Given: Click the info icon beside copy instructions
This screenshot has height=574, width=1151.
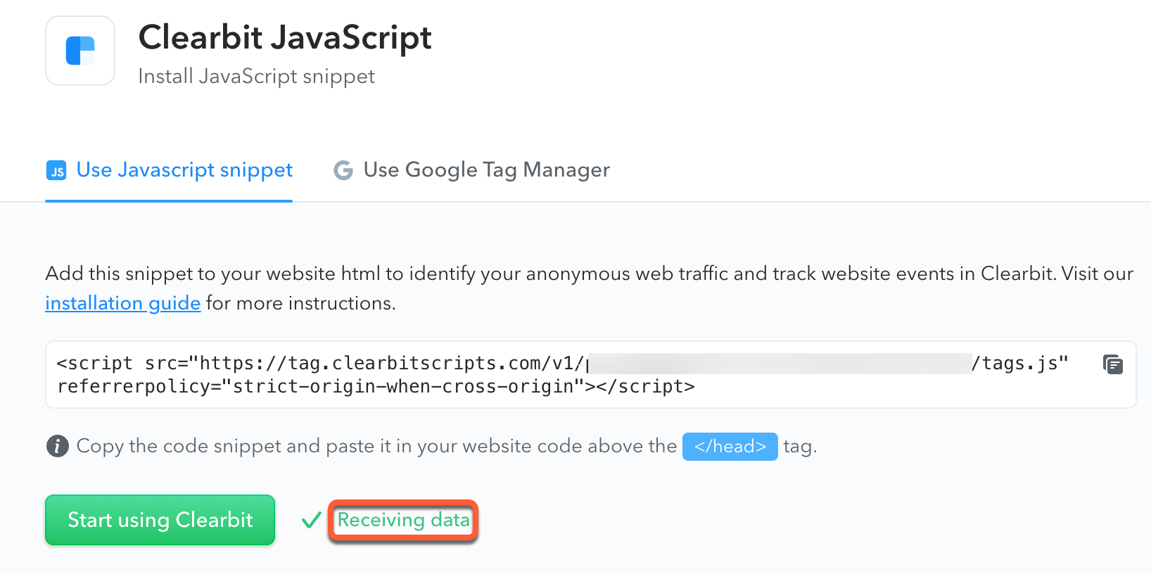Looking at the screenshot, I should 58,446.
